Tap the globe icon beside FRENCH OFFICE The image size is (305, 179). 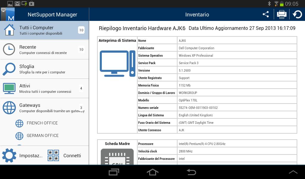click(19, 123)
